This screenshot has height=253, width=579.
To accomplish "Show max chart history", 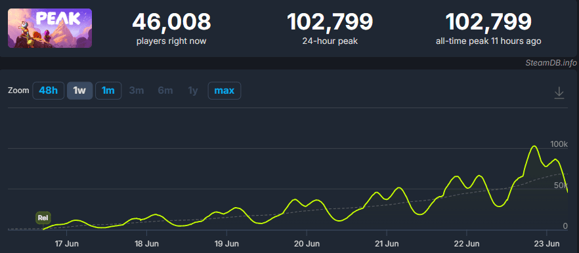I will coord(225,90).
